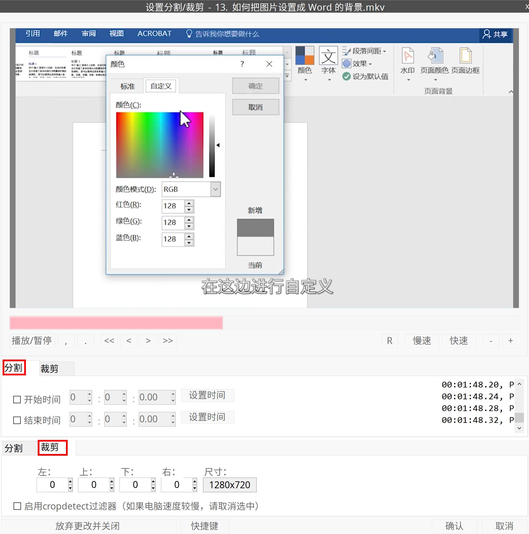Screen dimensions: 529x534
Task: Click the 结束时间 minutes field
Action: coord(113,419)
